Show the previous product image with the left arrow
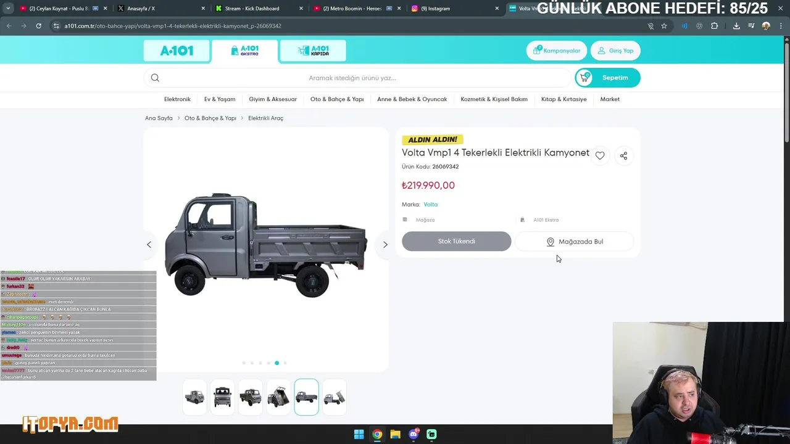This screenshot has width=790, height=444. pyautogui.click(x=149, y=245)
